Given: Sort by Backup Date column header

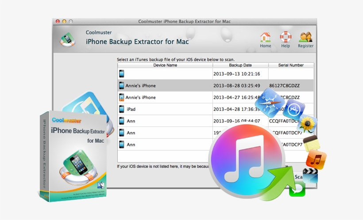Looking at the screenshot, I should pyautogui.click(x=240, y=65).
